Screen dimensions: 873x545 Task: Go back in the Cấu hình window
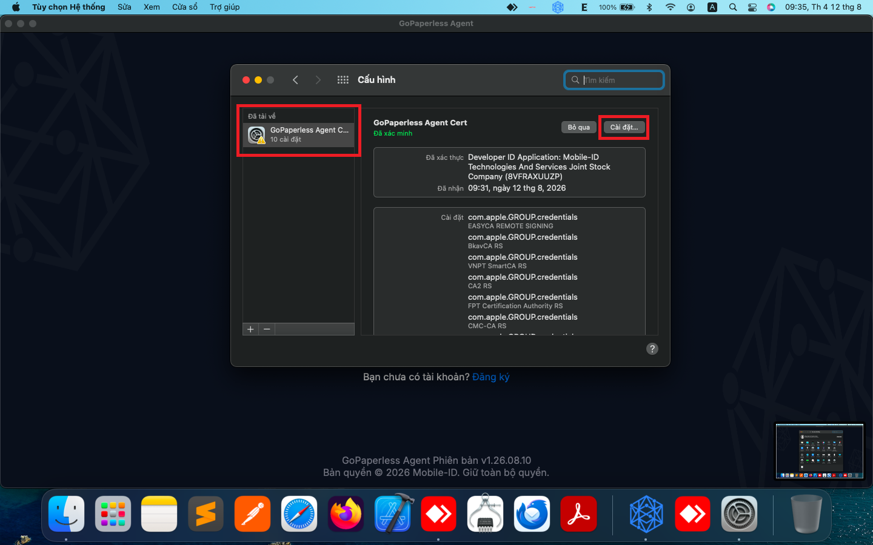click(x=295, y=80)
